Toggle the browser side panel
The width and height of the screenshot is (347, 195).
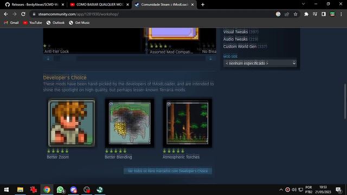pyautogui.click(x=324, y=14)
